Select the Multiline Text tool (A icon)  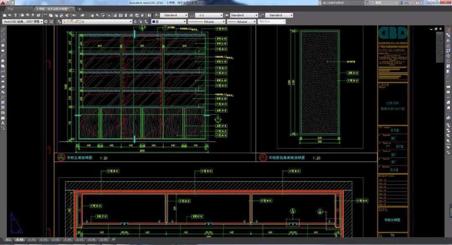click(3, 123)
